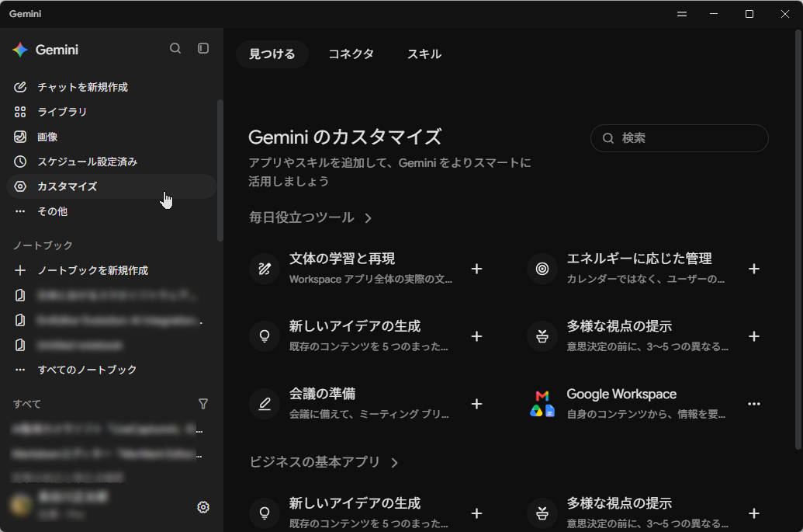Click plus beside 多様な視点の提示 in ビジネスの基本アプリ section
803x532 pixels.
[754, 513]
